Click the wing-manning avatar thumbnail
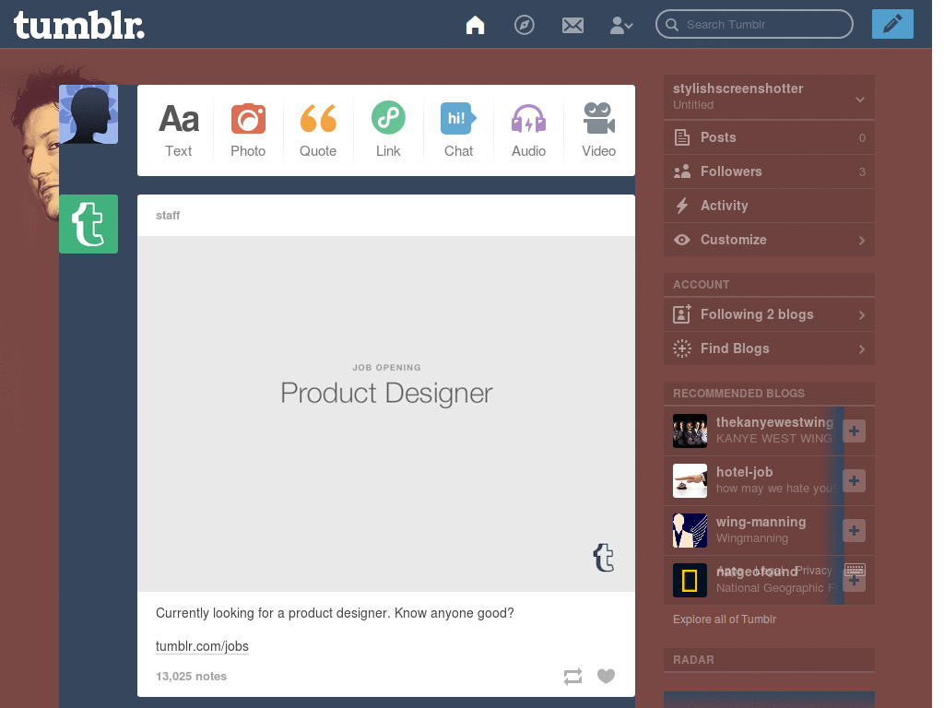 tap(690, 530)
